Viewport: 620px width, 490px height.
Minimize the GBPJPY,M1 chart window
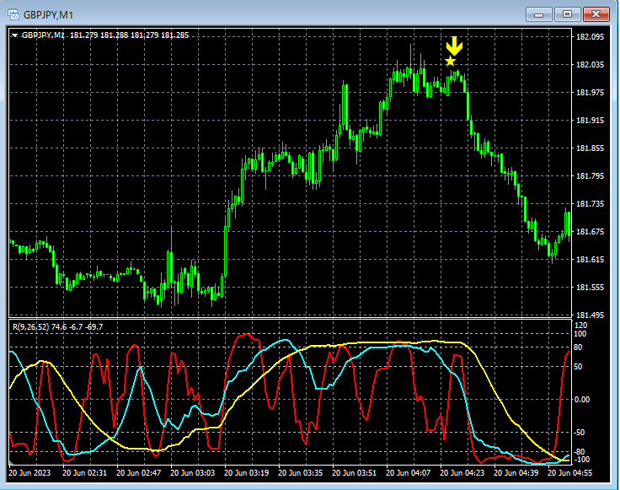538,14
